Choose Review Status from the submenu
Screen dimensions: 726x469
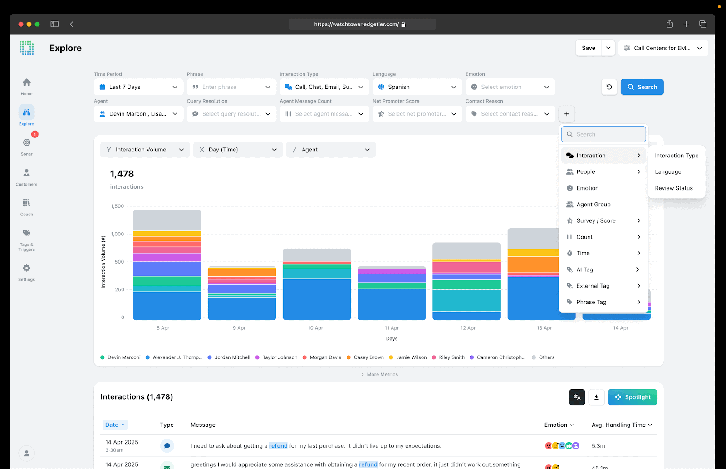(x=673, y=188)
